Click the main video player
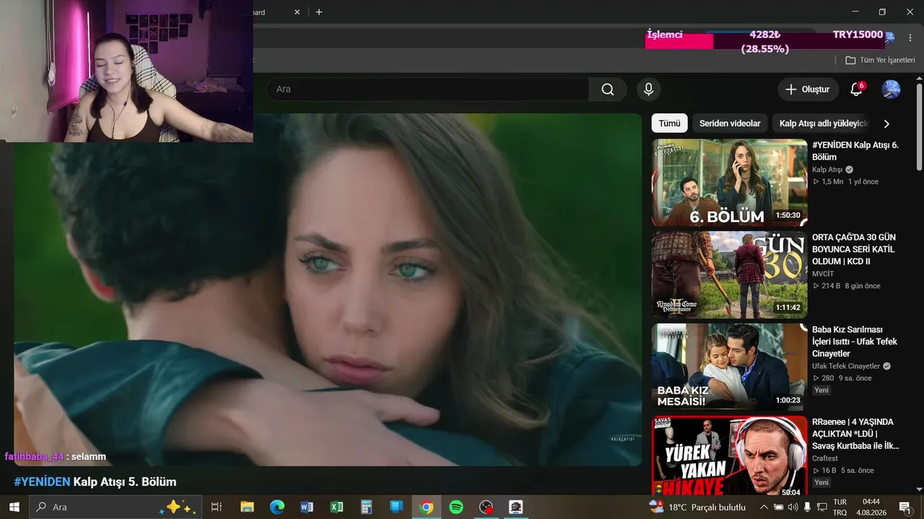The image size is (924, 519). click(328, 290)
